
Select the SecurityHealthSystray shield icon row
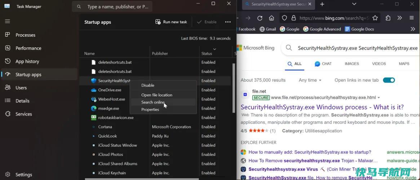[x=93, y=81]
